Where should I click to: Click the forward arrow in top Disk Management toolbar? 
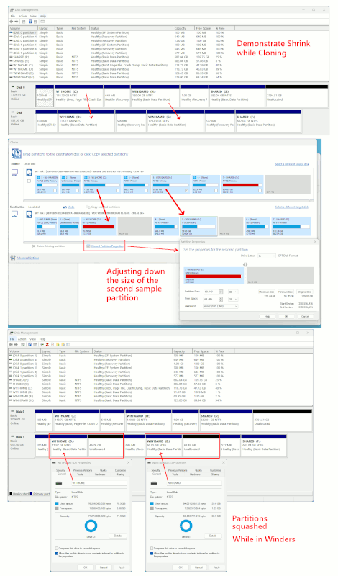(16, 22)
